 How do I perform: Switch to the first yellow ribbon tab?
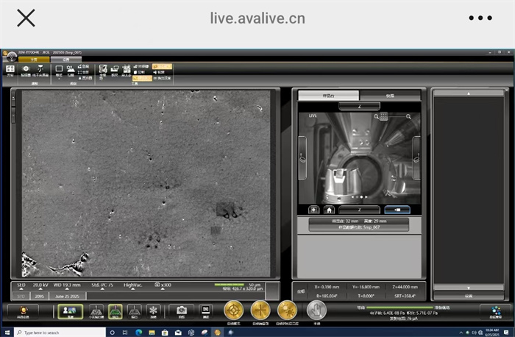pos(34,60)
